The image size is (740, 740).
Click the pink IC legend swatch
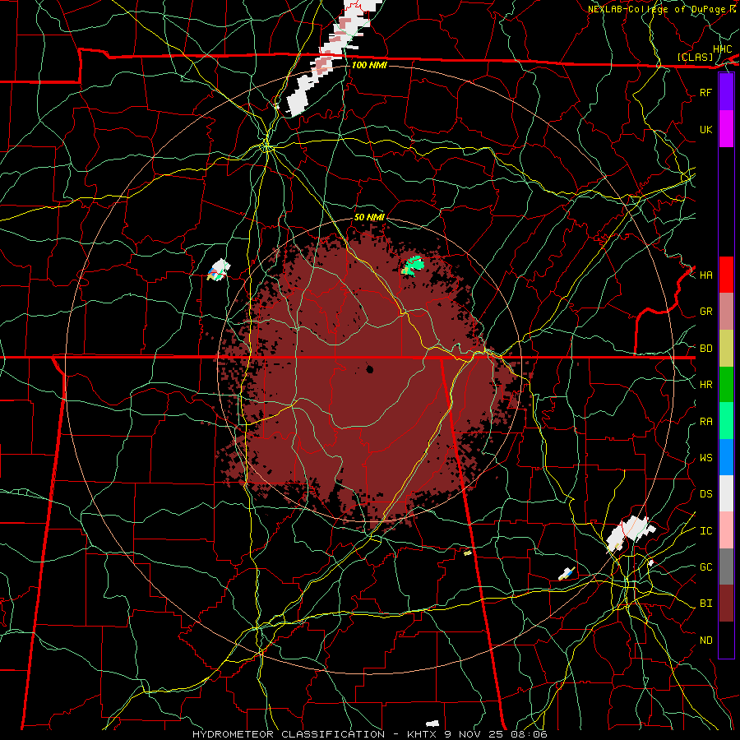pos(726,530)
